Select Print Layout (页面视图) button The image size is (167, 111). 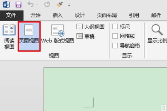pyautogui.click(x=29, y=36)
